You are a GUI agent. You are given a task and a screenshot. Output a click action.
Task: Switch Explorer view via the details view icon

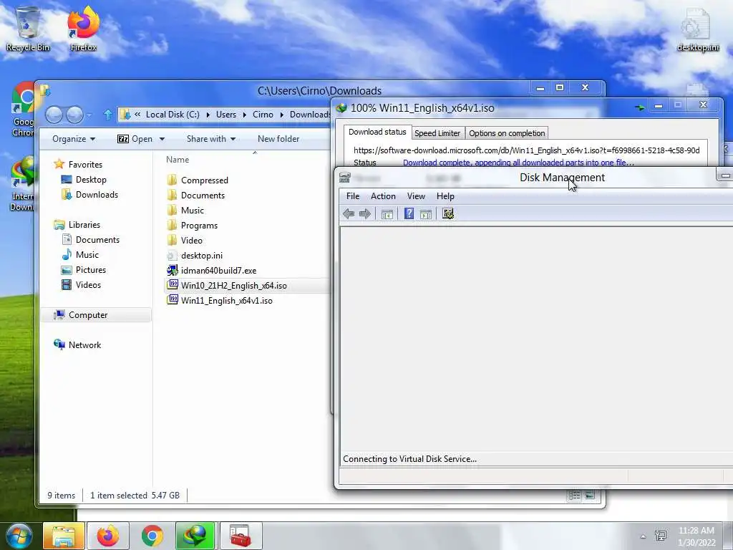click(x=574, y=496)
